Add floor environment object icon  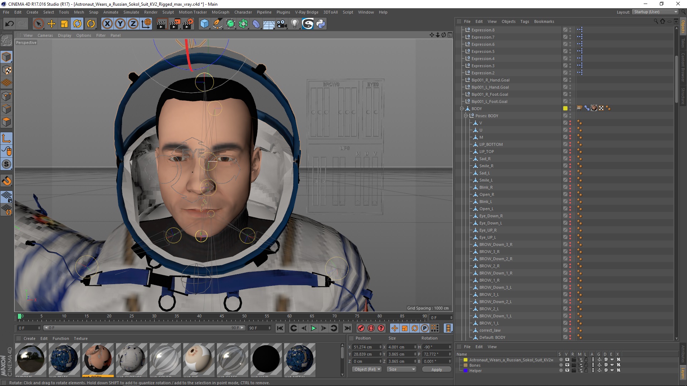tap(269, 24)
